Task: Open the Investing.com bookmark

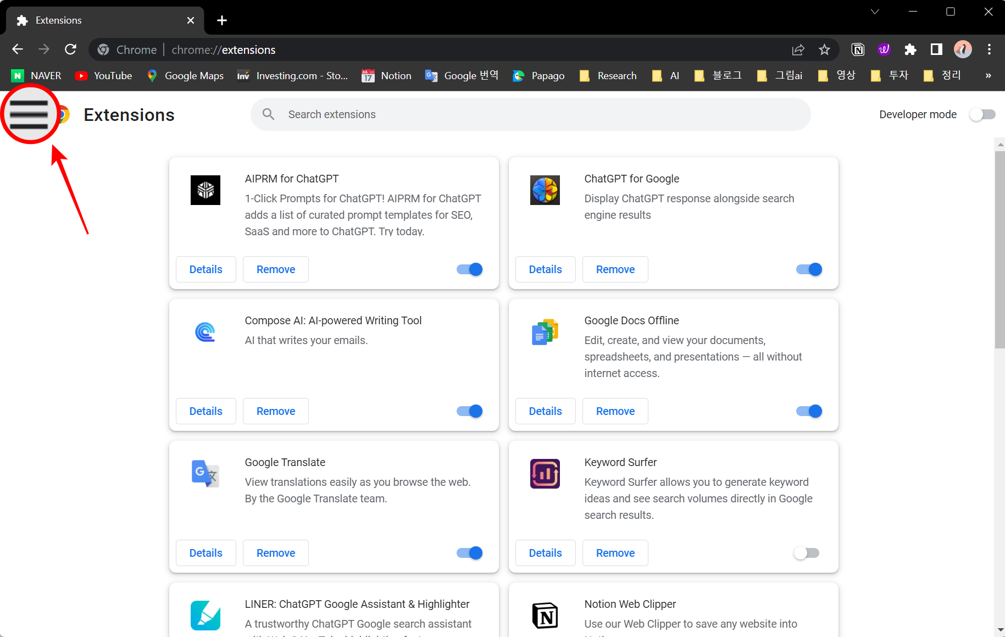Action: (x=292, y=76)
